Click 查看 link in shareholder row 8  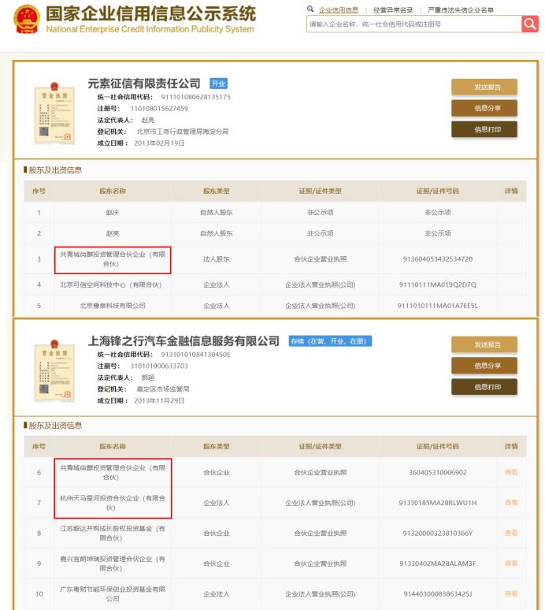coord(511,533)
